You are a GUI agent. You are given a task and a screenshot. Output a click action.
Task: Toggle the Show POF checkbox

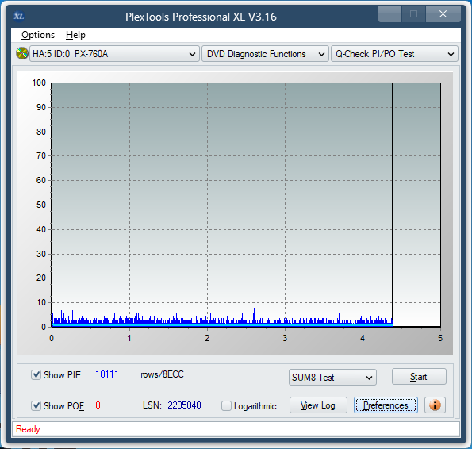click(x=36, y=405)
